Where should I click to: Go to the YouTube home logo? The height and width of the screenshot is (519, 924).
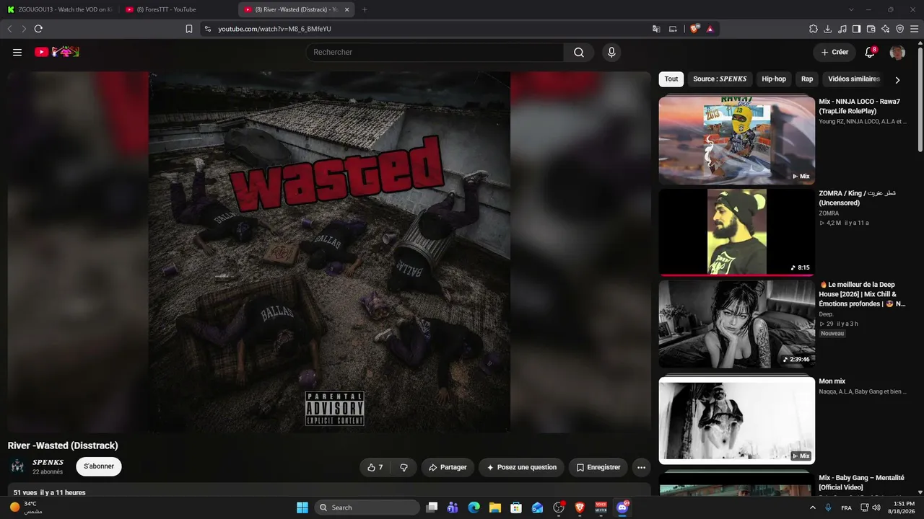(x=56, y=52)
